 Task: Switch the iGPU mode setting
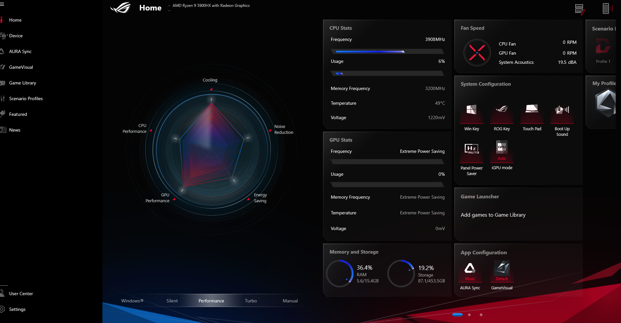502,155
